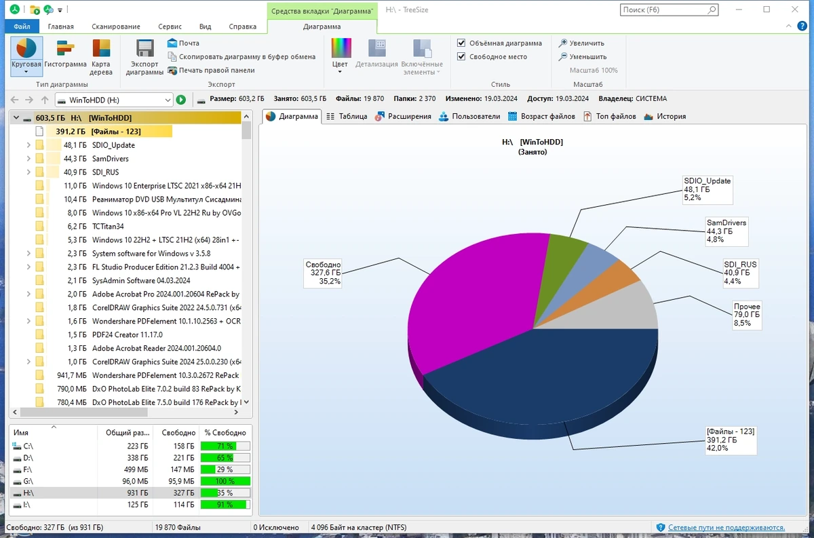Toggle the Объёмная диаграмма checkbox
This screenshot has width=814, height=538.
click(x=461, y=43)
